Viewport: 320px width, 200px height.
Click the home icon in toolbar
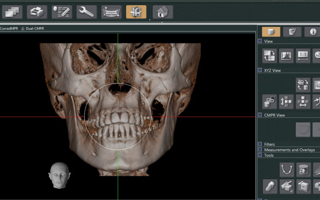pyautogui.click(x=163, y=12)
